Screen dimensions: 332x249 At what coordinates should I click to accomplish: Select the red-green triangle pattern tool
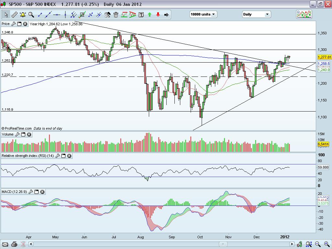click(133, 15)
